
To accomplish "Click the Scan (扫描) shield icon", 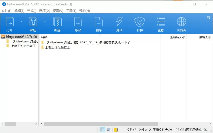I will [x=140, y=22].
